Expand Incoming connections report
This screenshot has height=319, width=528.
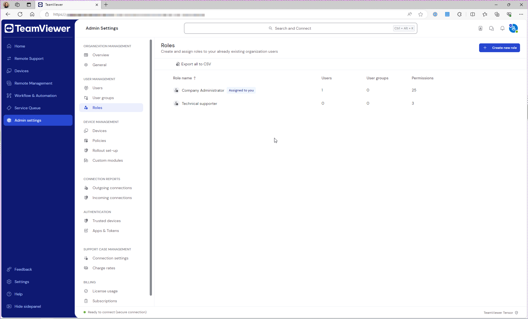coord(112,198)
